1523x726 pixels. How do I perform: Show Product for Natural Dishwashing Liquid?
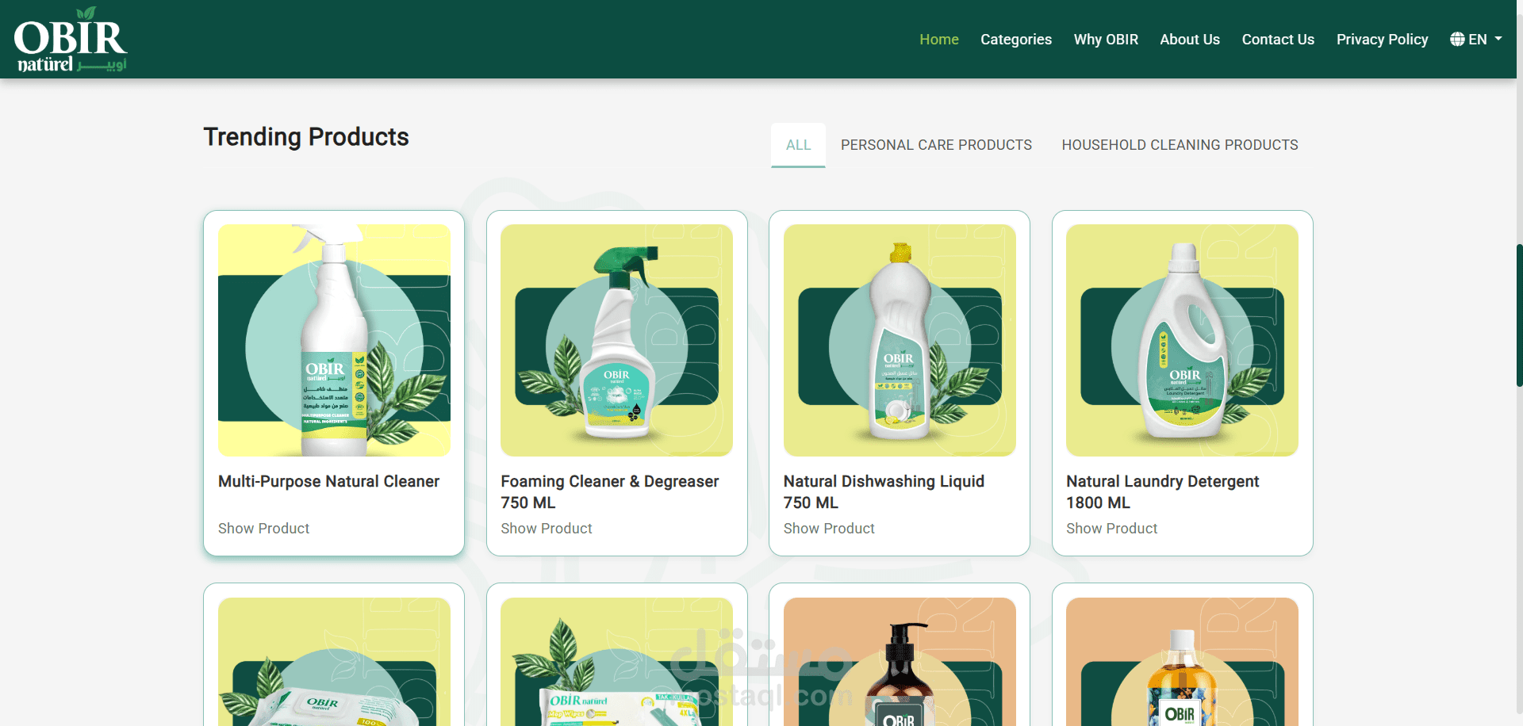tap(829, 529)
